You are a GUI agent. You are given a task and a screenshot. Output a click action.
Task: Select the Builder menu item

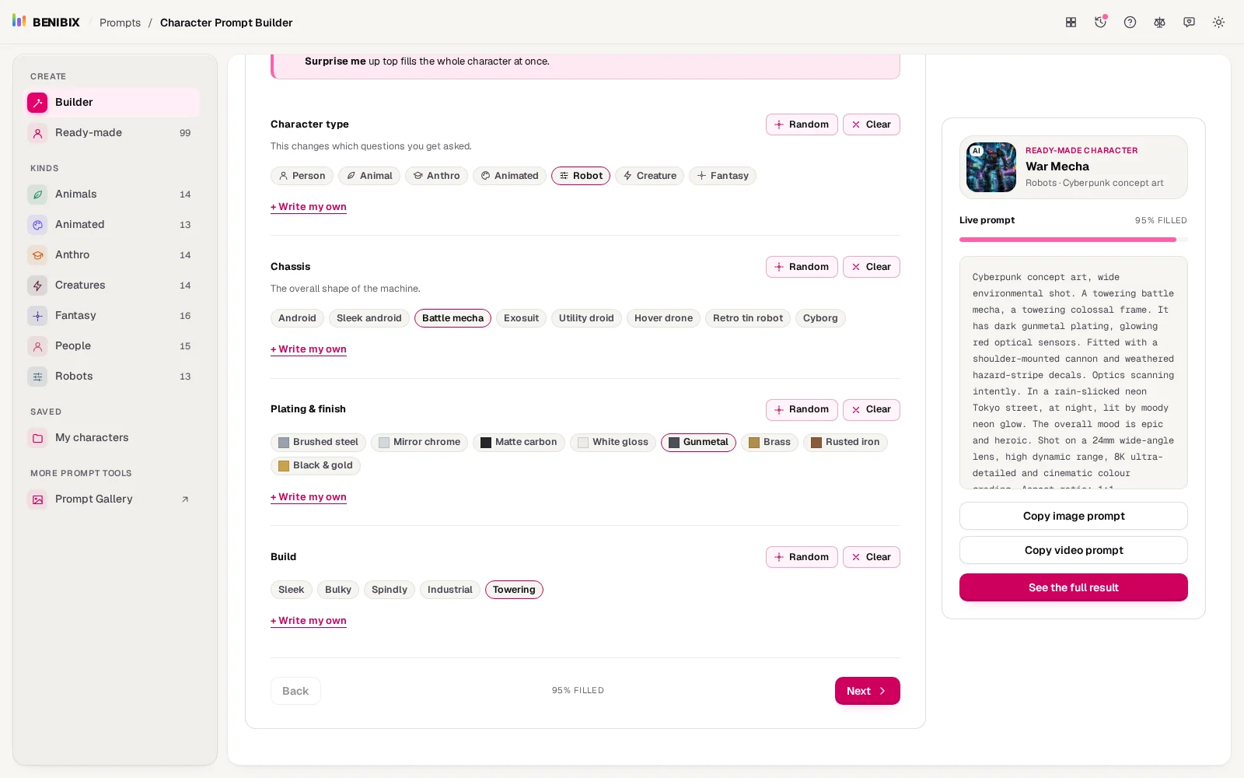(x=113, y=103)
